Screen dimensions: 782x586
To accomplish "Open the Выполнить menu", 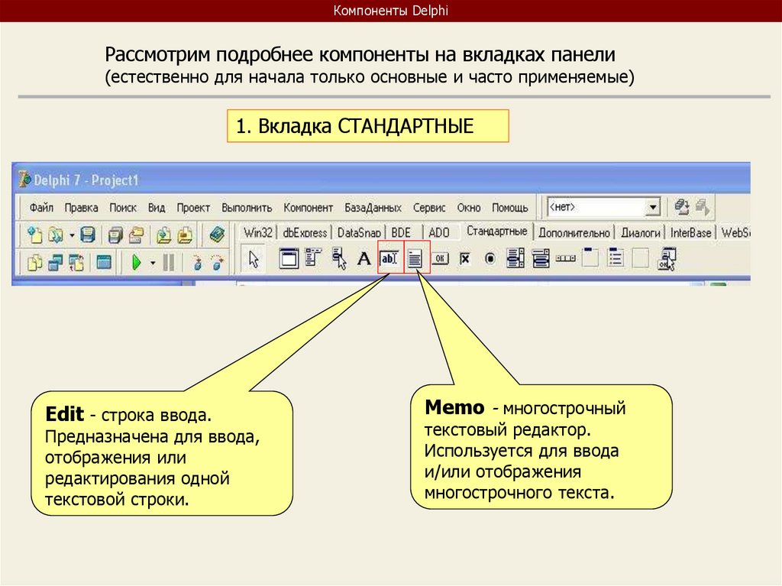I will pyautogui.click(x=247, y=207).
